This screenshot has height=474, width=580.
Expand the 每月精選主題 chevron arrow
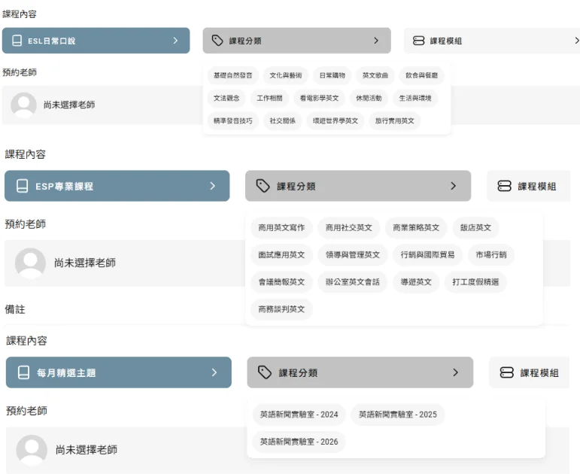[x=214, y=372]
